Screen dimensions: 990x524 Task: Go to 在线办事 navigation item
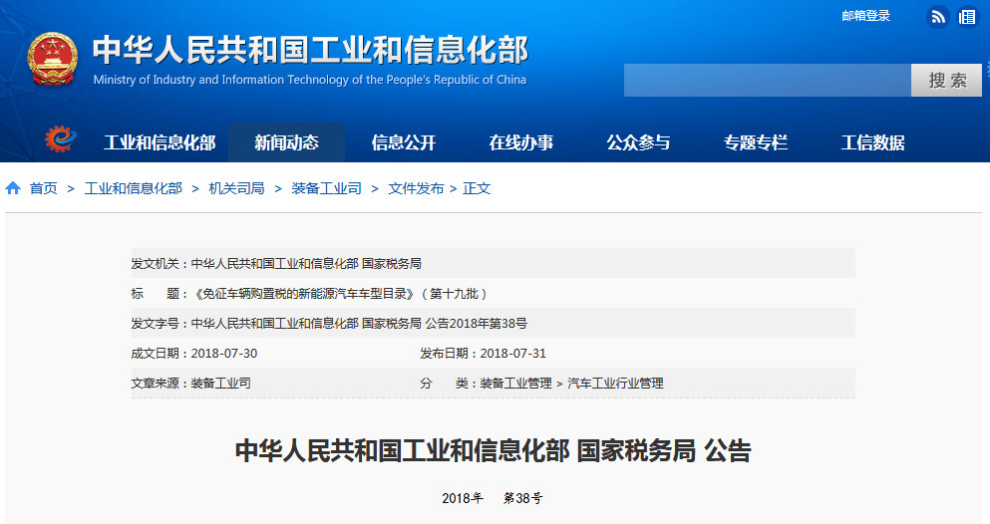(x=520, y=142)
